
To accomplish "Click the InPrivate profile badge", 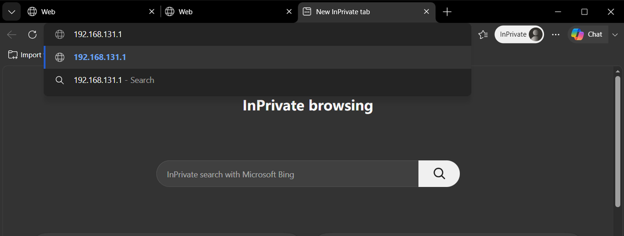I will [519, 35].
